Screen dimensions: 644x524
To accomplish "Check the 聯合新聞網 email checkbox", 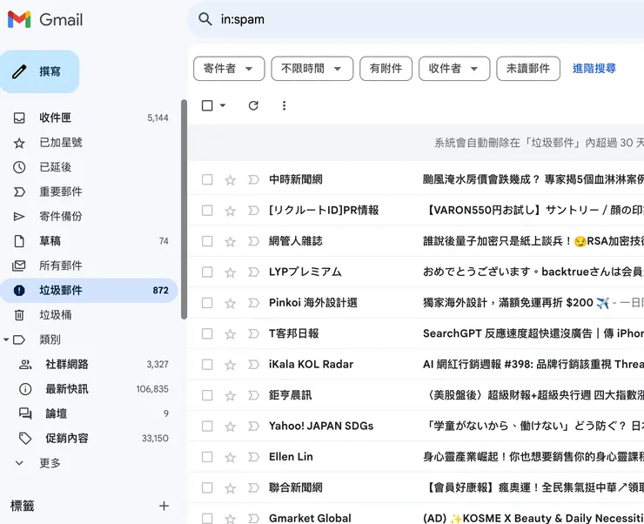I will [207, 487].
